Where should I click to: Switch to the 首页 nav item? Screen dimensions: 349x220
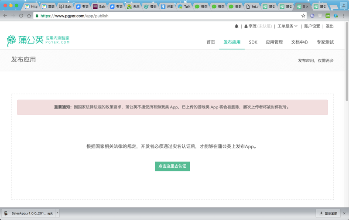(x=211, y=42)
